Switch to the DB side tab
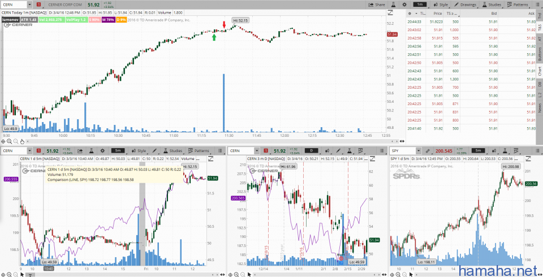 540,84
